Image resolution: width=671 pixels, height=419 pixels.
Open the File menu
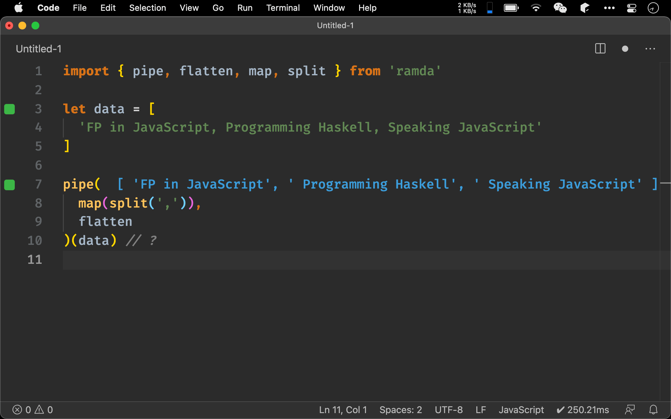[80, 8]
